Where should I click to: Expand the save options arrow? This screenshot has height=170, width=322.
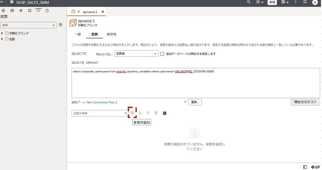(287, 2)
